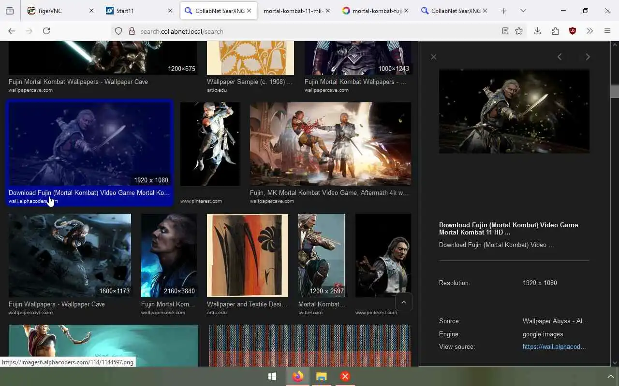
Task: Open the Fujin Wallpapers 1600×1173 thumbnail
Action: [70, 255]
